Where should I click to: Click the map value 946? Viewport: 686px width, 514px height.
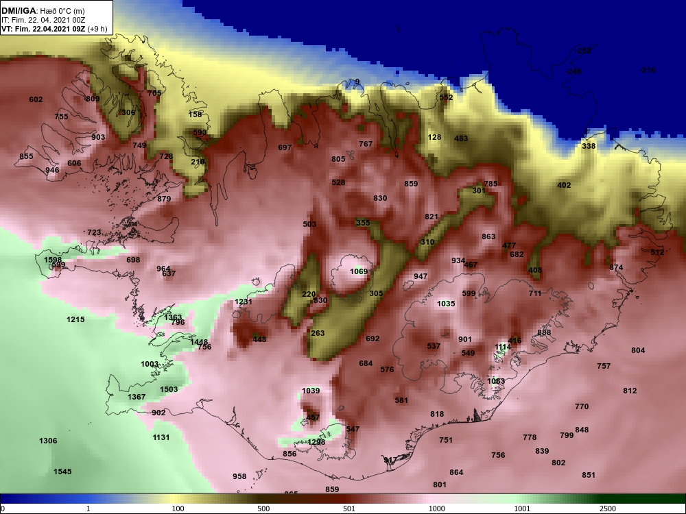(x=52, y=170)
